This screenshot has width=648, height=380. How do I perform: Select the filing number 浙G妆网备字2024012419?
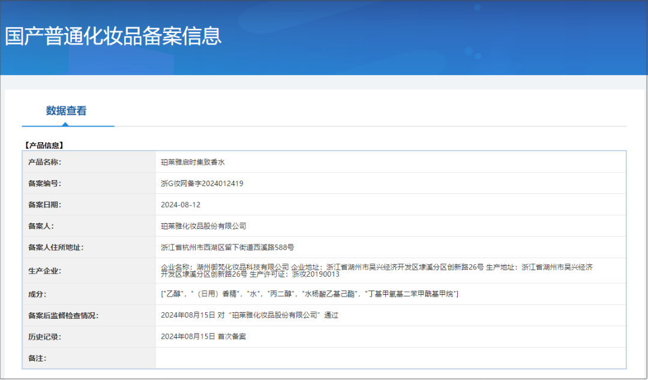point(202,184)
